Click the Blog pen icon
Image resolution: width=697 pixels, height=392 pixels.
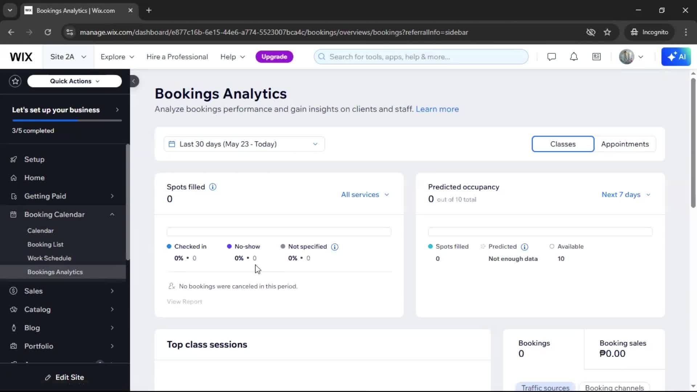13,328
